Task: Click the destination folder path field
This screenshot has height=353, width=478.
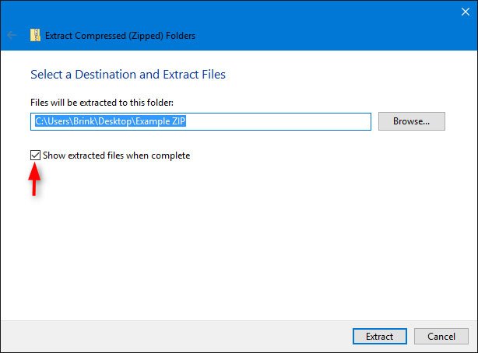Action: coord(201,121)
